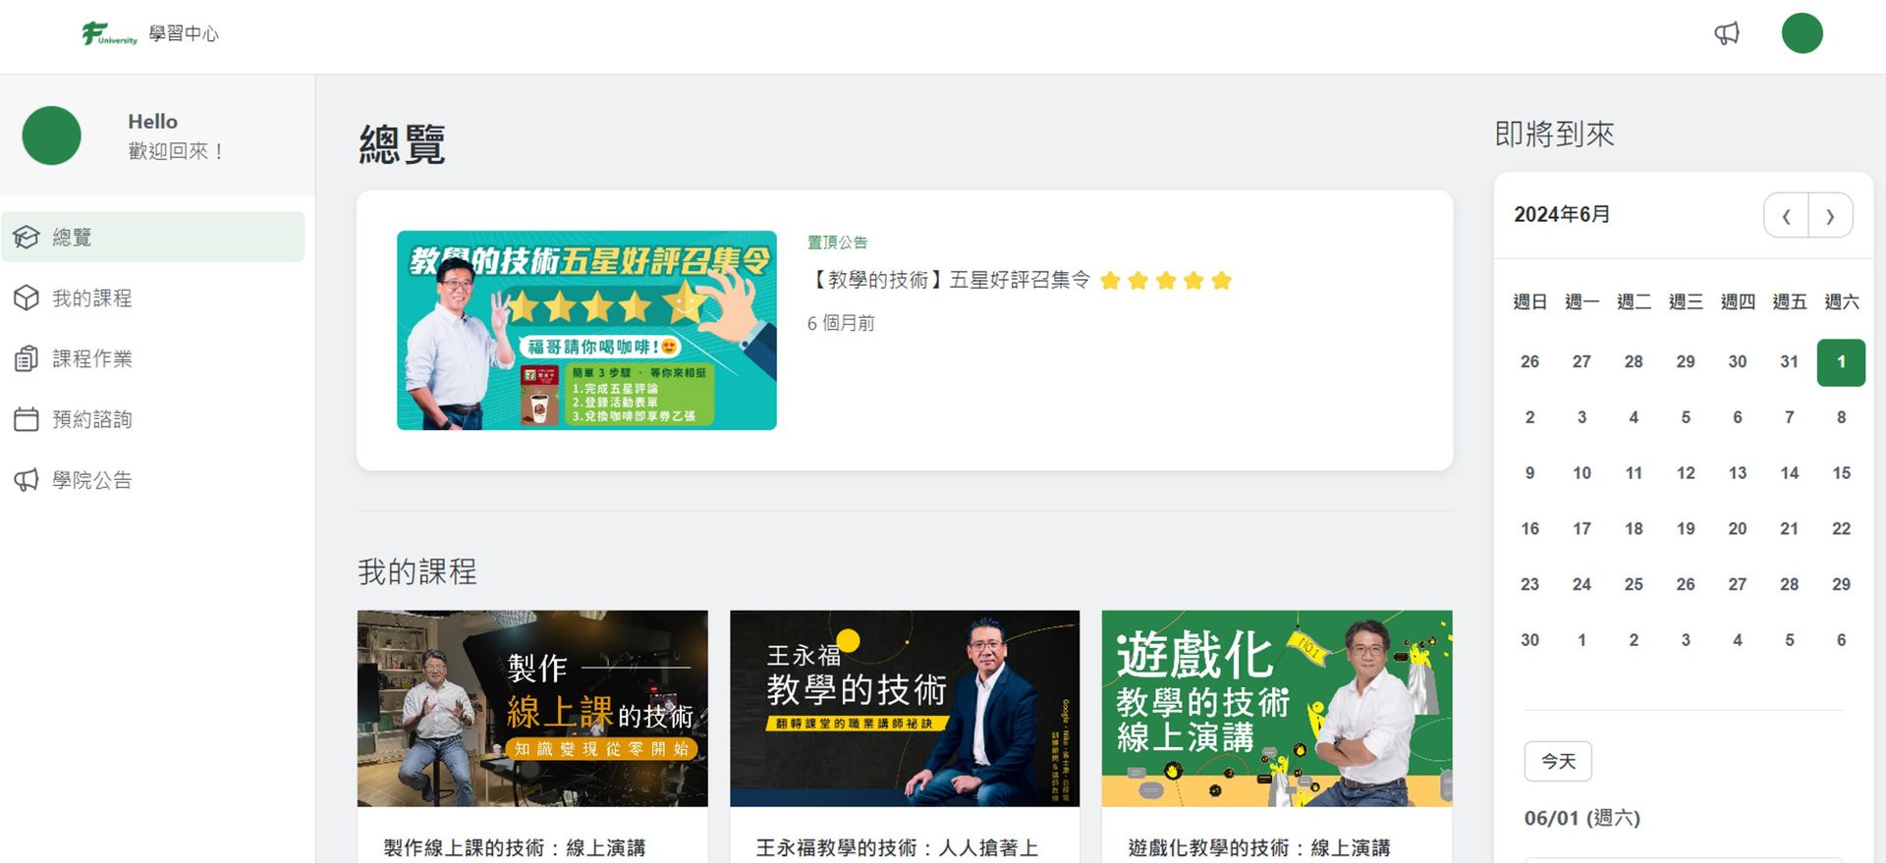Open the 製作線上課的技術 course thumbnail
This screenshot has height=863, width=1886.
point(532,708)
